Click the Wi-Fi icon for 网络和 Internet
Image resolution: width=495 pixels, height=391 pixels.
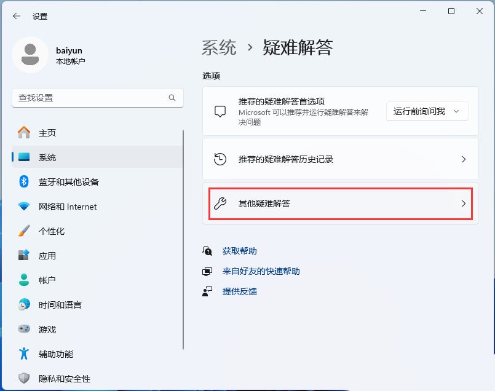coord(23,207)
